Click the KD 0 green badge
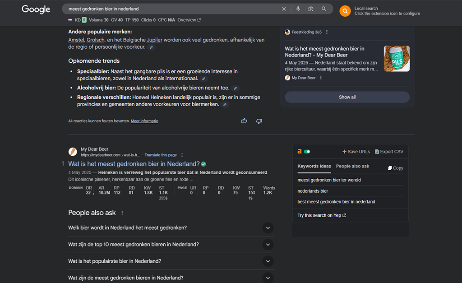 [x=84, y=20]
